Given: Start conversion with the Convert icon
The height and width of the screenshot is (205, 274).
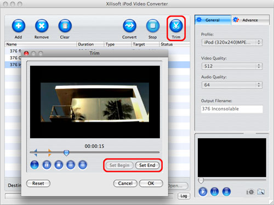Looking at the screenshot, I should (x=129, y=26).
